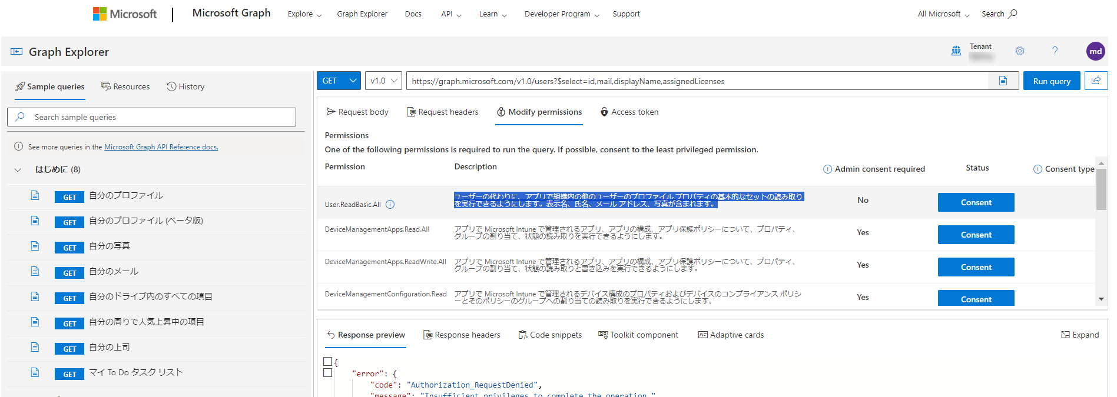Open the Microsoft Graph API Reference docs link
This screenshot has width=1117, height=397.
[161, 147]
